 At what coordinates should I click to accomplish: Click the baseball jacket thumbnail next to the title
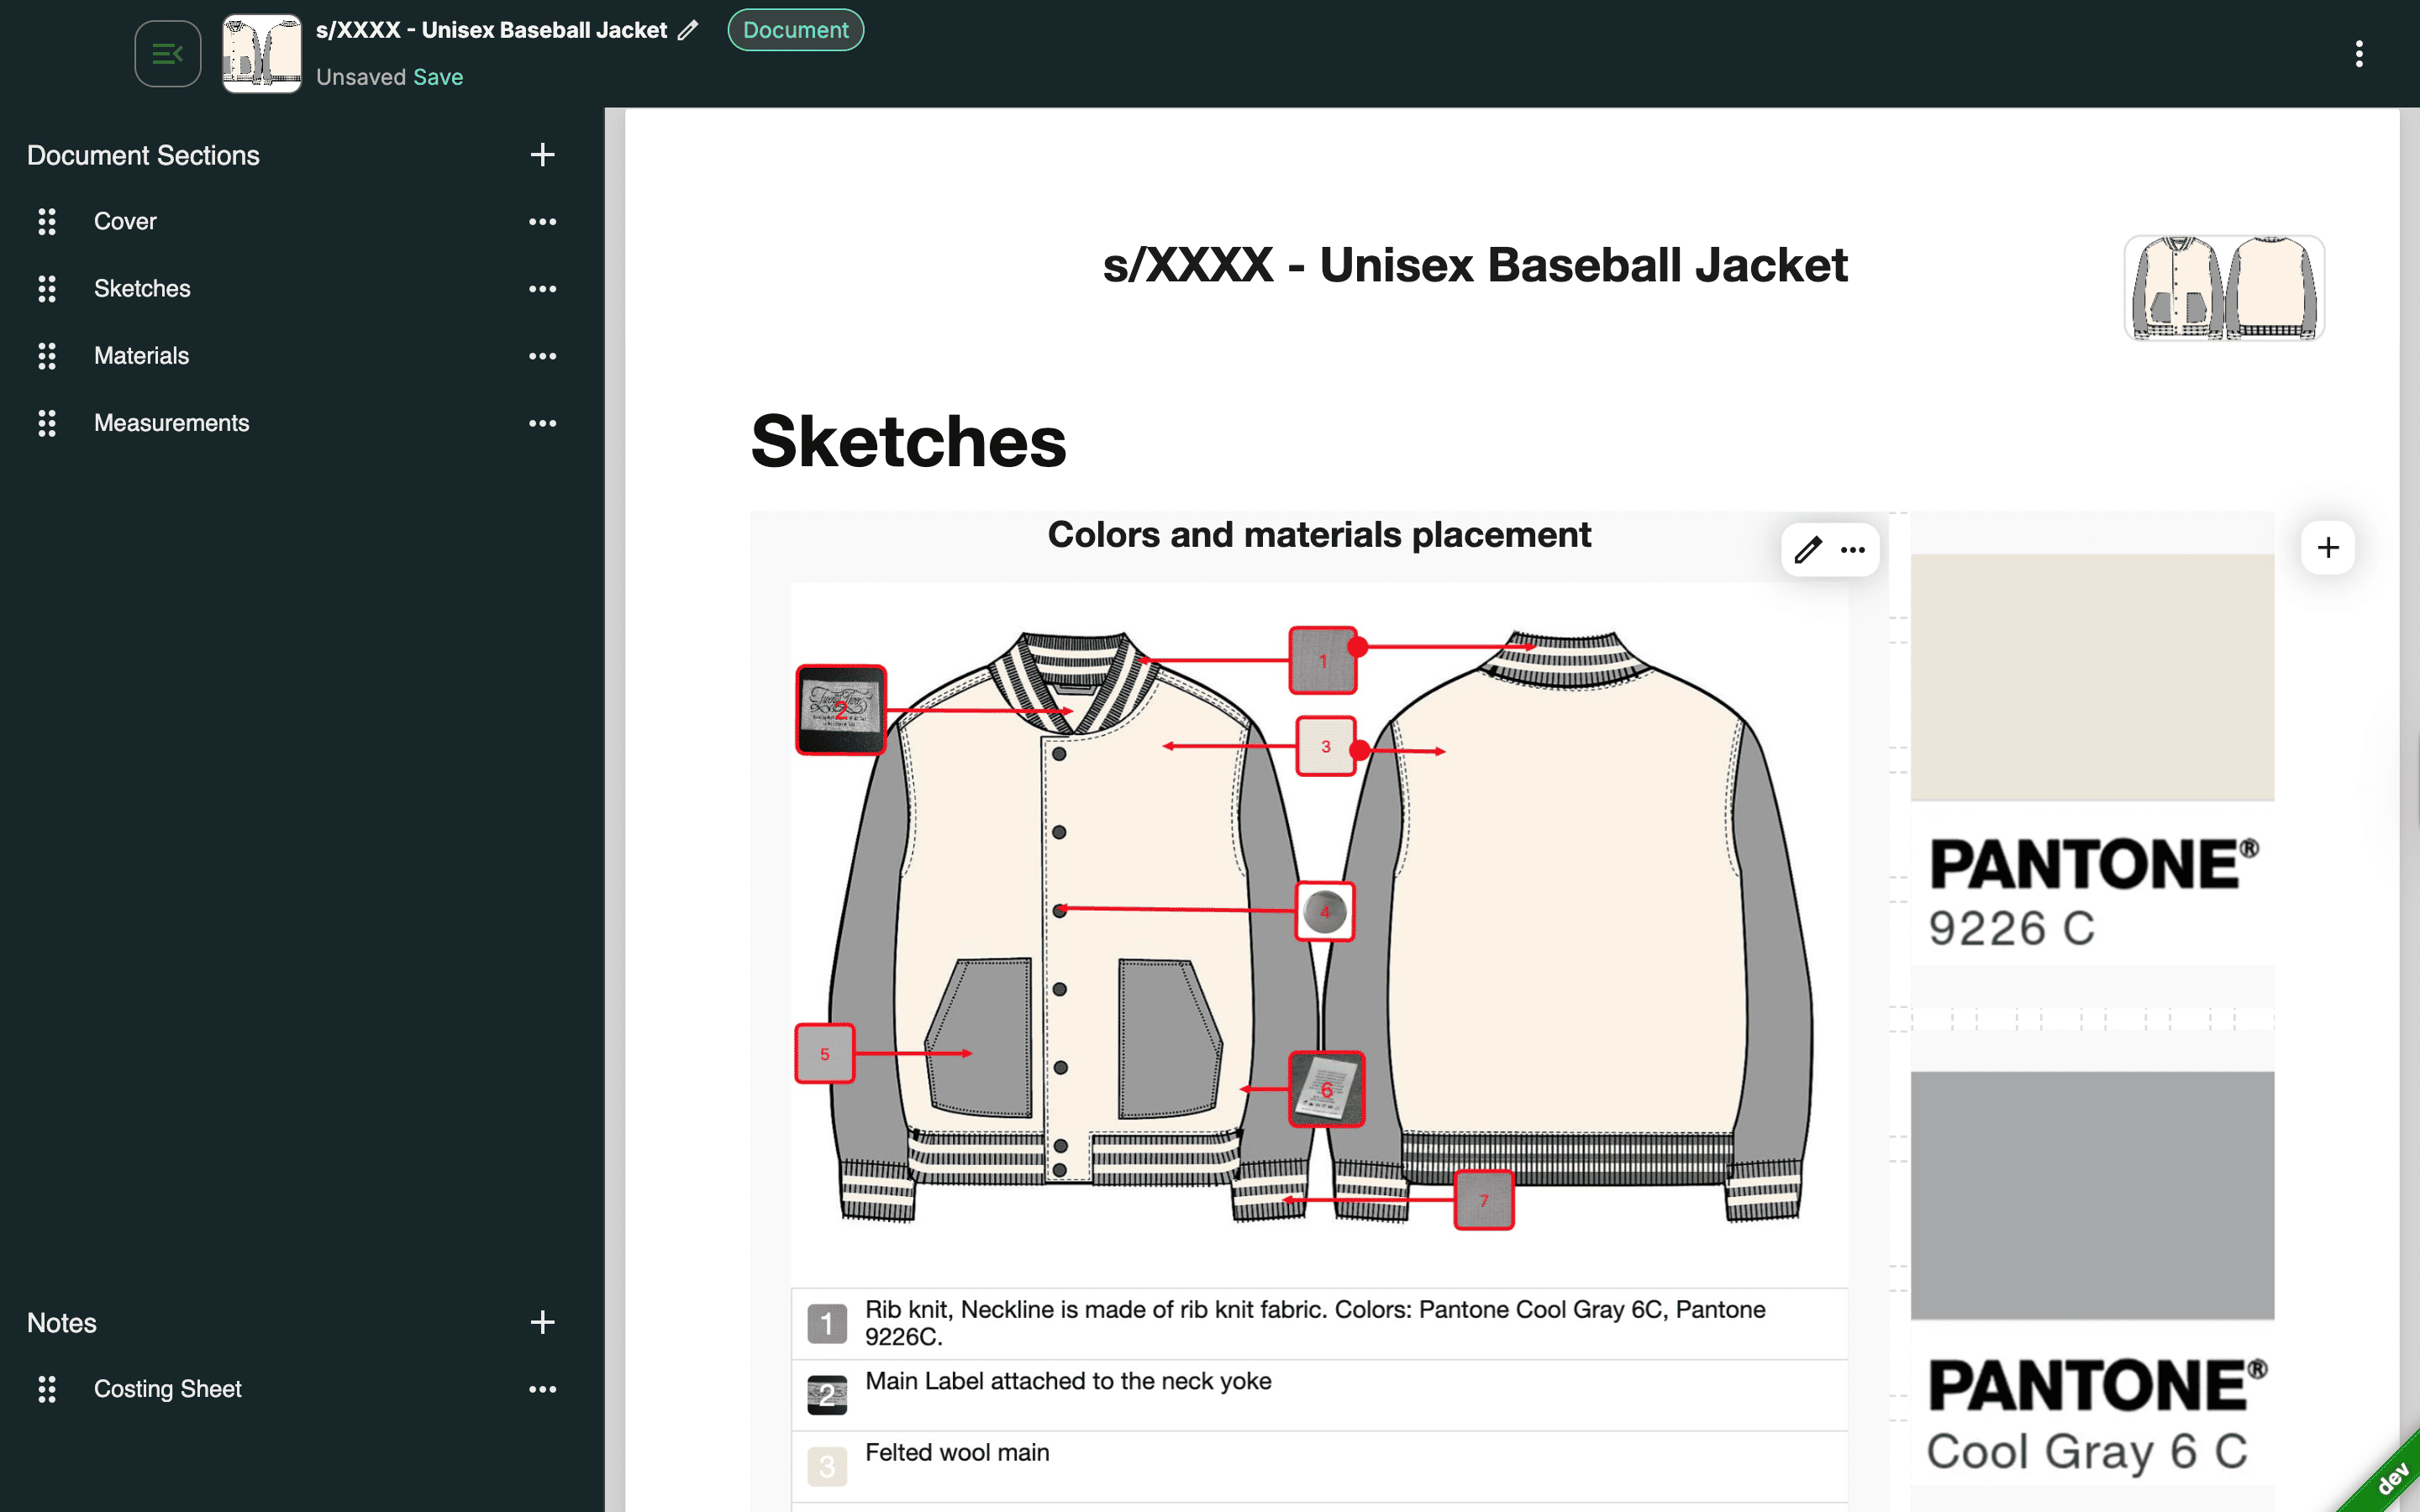coord(261,53)
